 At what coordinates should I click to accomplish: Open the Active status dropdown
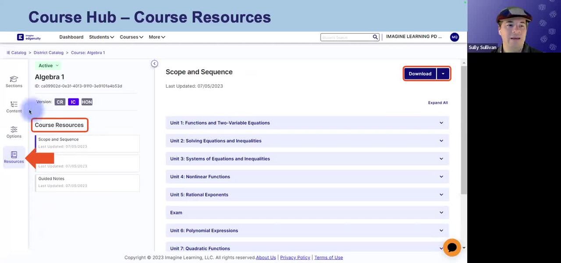click(x=48, y=66)
